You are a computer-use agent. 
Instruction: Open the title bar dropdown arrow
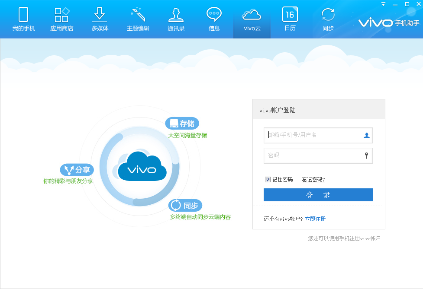pyautogui.click(x=382, y=4)
